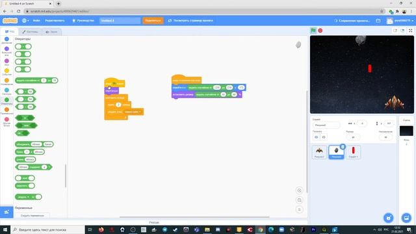Open the language globe dropdown
The width and height of the screenshot is (416, 234).
pos(25,20)
